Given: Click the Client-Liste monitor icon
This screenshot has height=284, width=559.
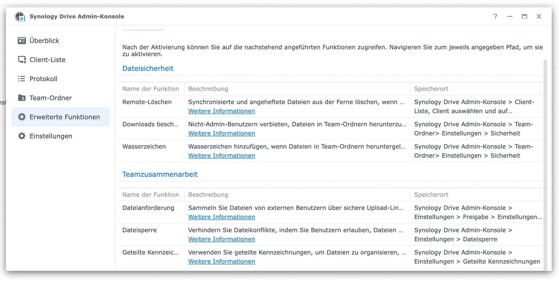Looking at the screenshot, I should tap(22, 60).
